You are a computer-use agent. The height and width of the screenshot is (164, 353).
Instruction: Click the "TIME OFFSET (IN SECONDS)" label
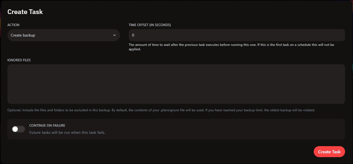(x=150, y=25)
